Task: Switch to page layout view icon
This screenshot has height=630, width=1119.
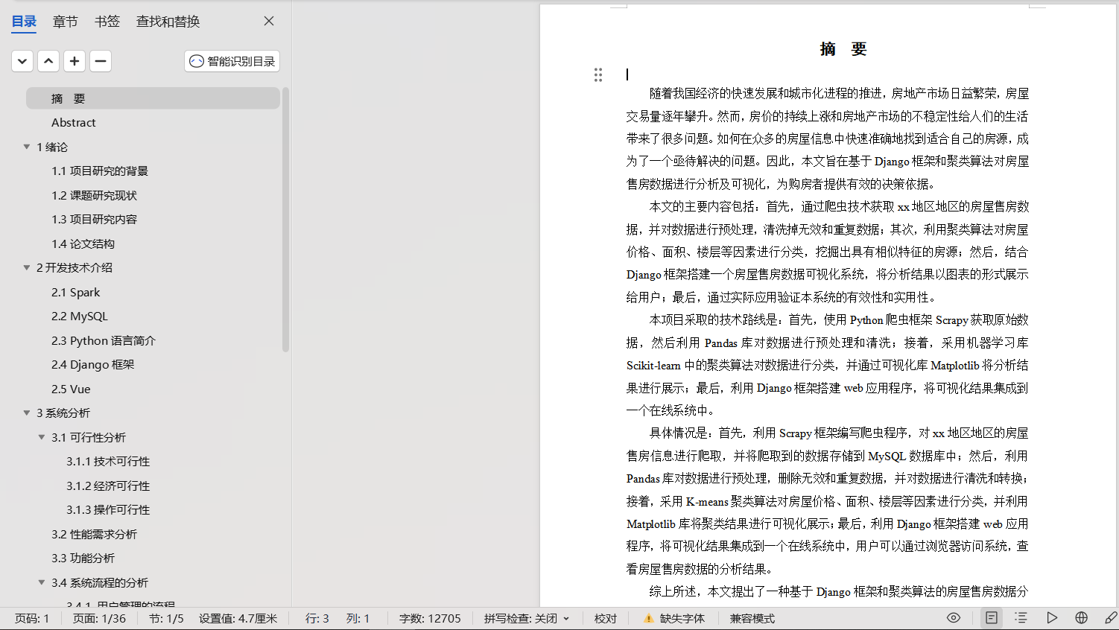Action: [991, 618]
